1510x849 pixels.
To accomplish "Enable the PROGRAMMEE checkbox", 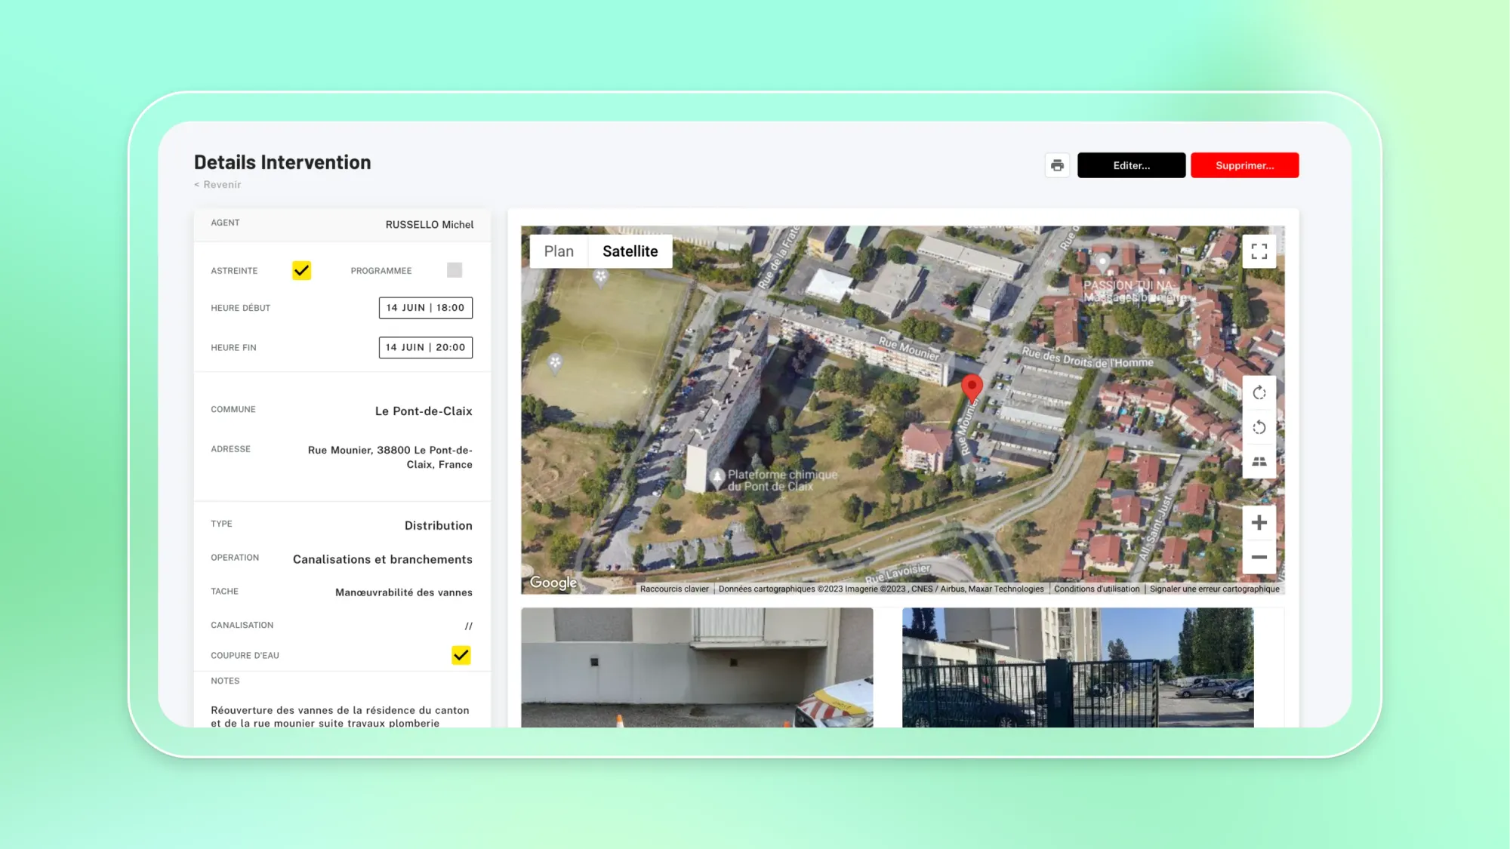I will tap(454, 269).
